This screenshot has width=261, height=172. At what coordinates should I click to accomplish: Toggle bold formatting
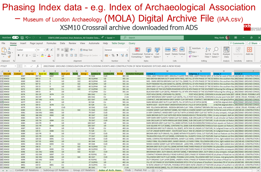coord(19,55)
